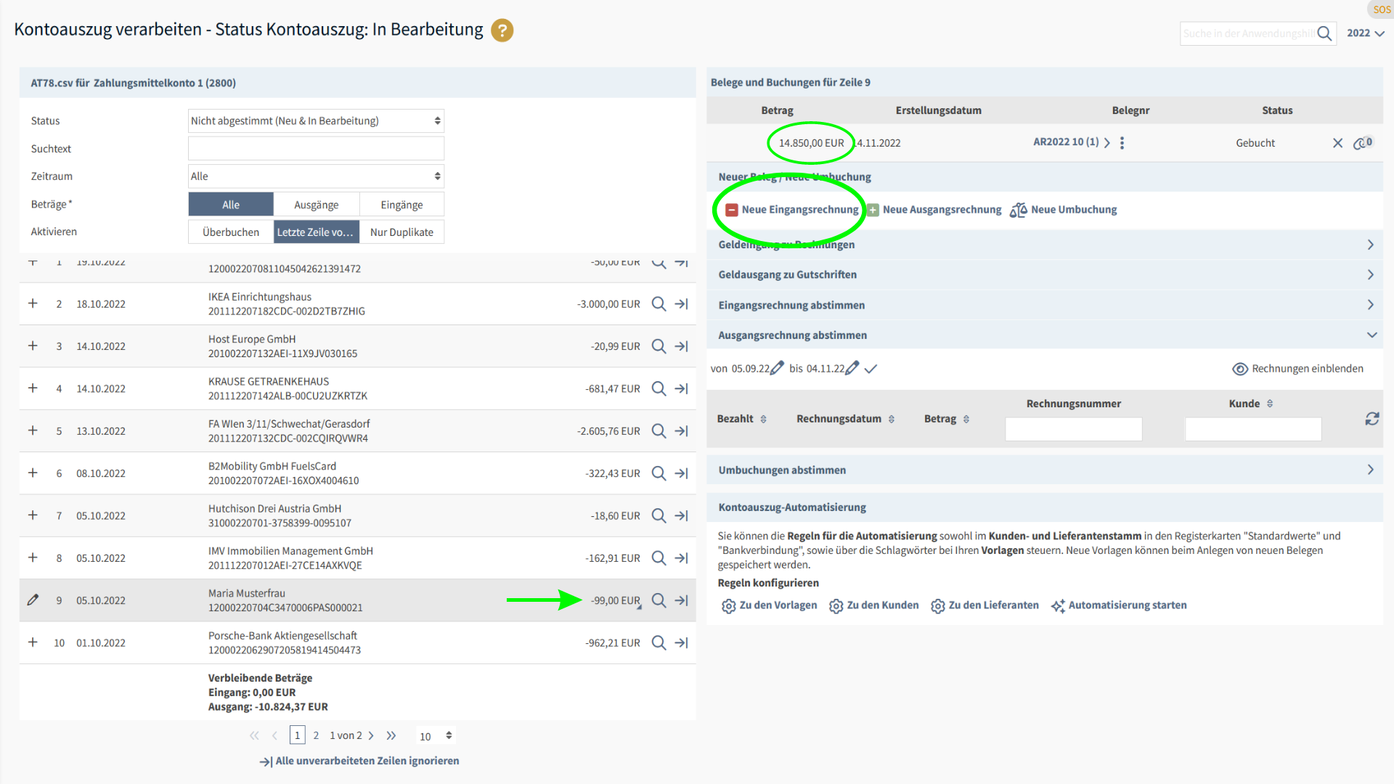1394x784 pixels.
Task: Click ignore-line arrow icon for Host Europe row
Action: (x=681, y=346)
